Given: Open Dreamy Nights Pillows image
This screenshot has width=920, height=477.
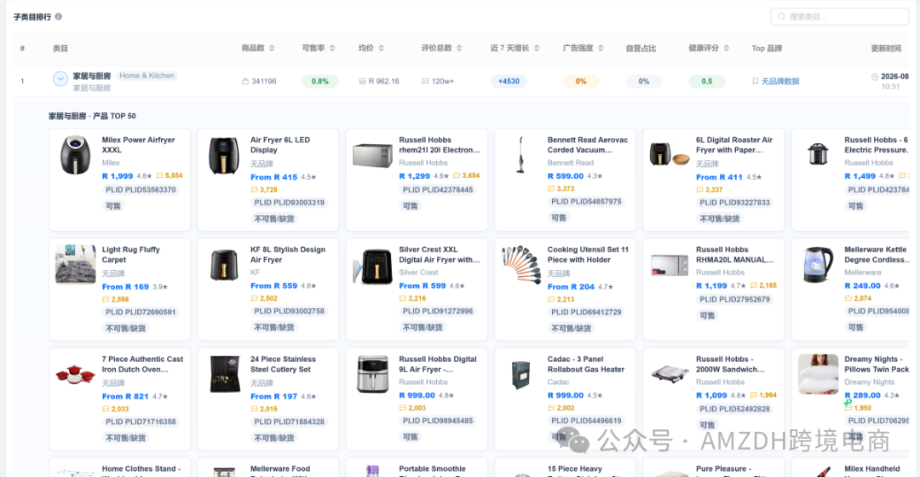Looking at the screenshot, I should click(818, 374).
